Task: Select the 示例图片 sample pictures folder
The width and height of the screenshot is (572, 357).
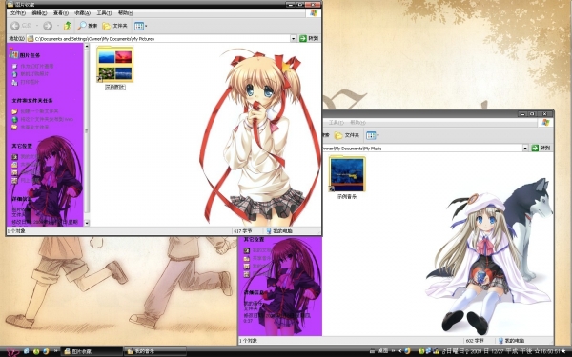Action: 115,69
